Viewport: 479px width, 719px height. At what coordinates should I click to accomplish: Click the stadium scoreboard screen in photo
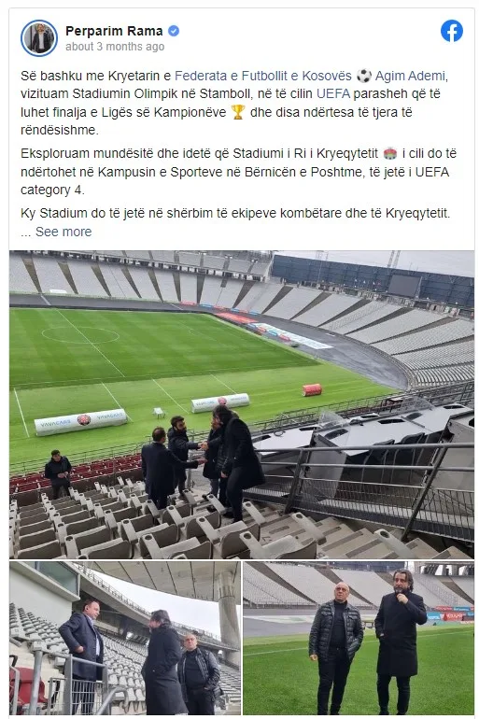403,286
